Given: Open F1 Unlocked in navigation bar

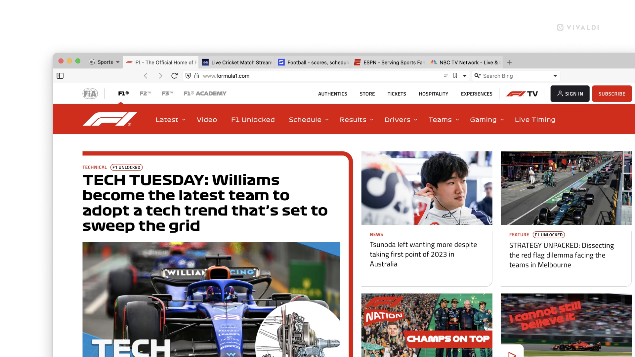Looking at the screenshot, I should (253, 120).
